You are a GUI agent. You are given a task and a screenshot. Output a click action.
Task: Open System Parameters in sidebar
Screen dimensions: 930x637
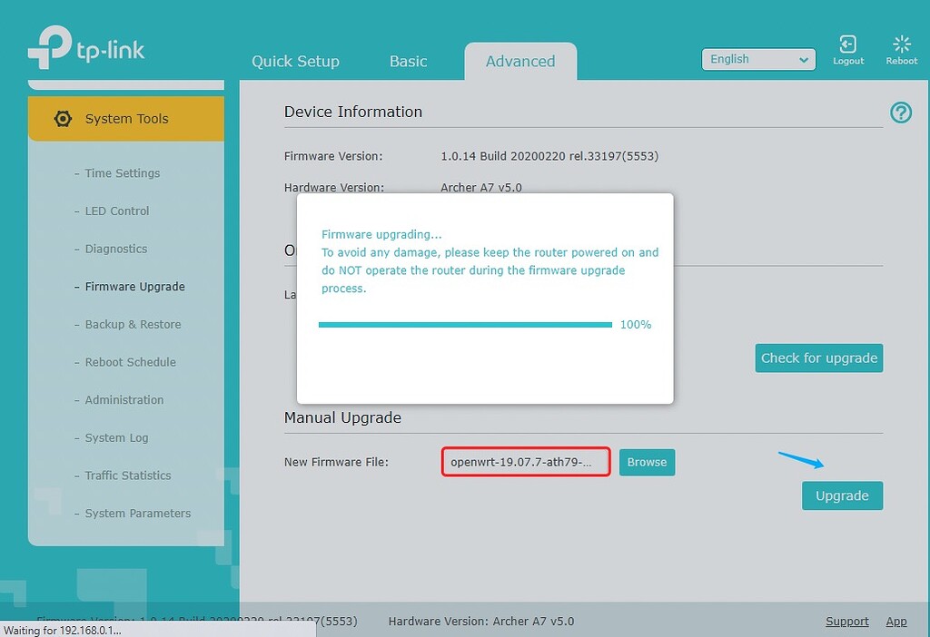tap(138, 514)
